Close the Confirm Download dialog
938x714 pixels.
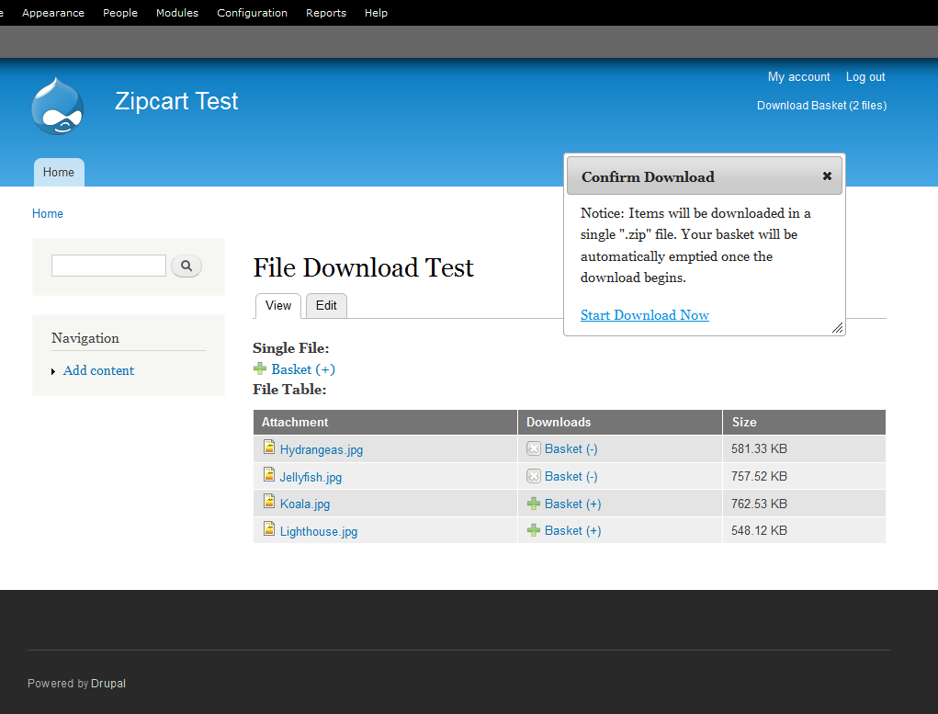827,176
